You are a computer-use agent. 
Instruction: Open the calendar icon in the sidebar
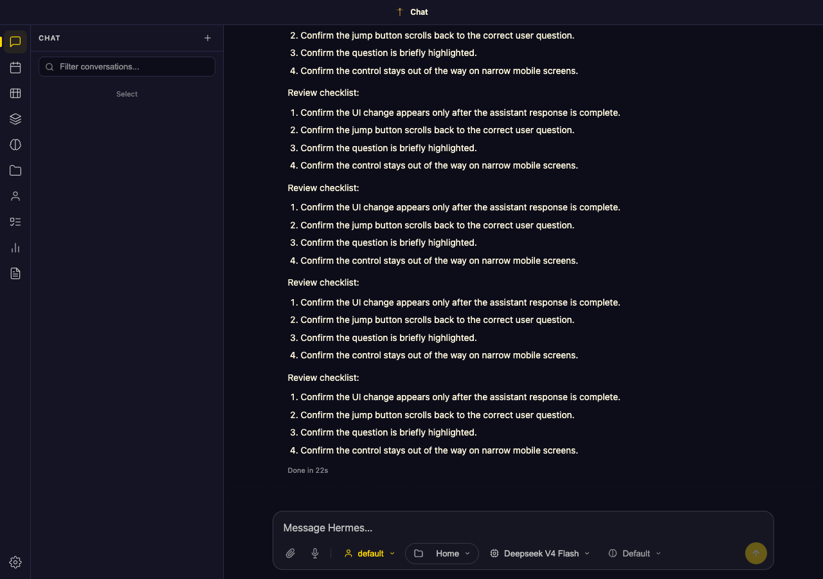[x=15, y=68]
